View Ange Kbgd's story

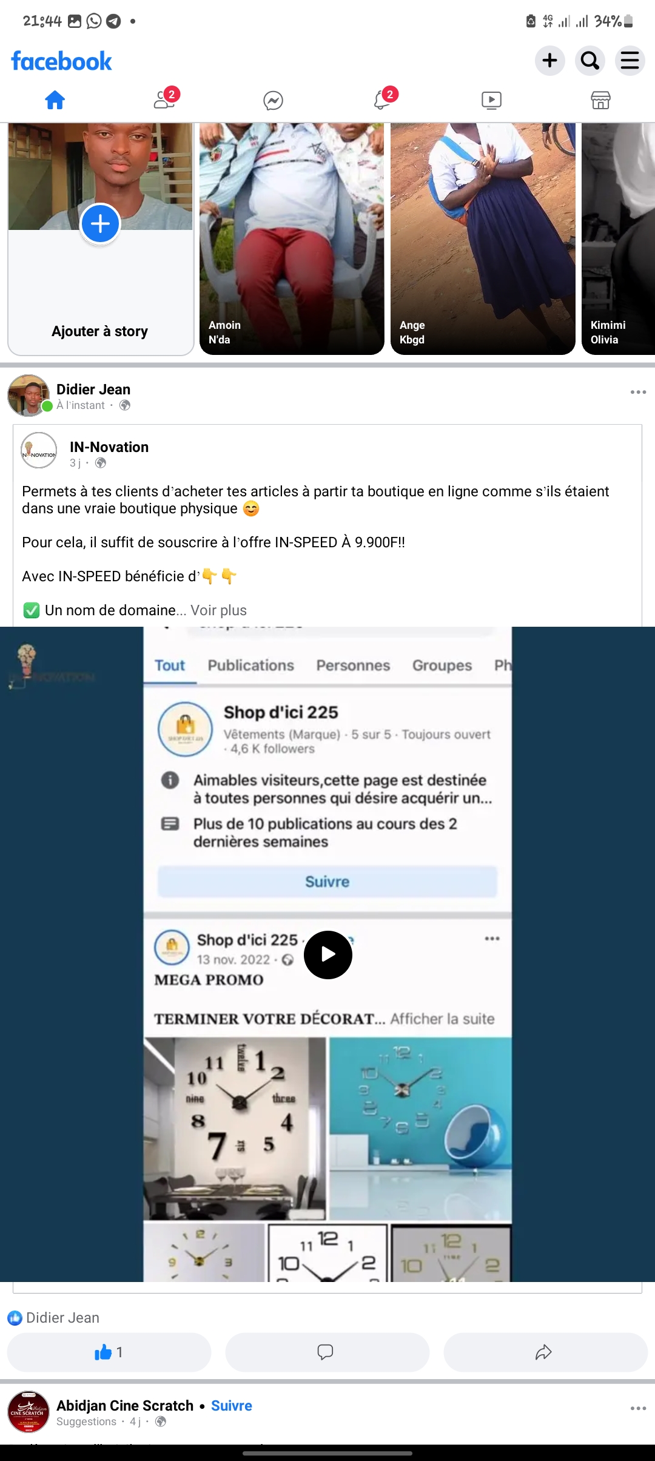pyautogui.click(x=483, y=238)
